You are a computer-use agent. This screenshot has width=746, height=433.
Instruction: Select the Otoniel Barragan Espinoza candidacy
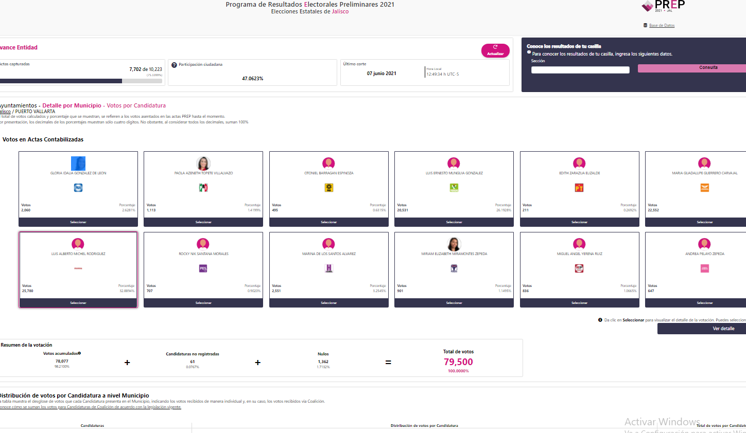click(329, 222)
